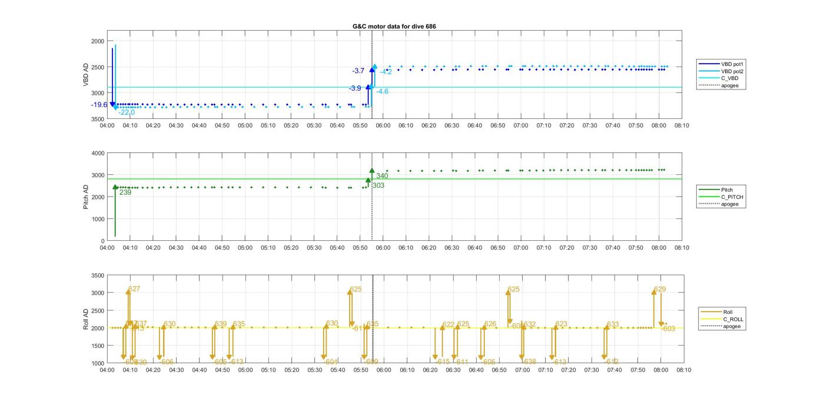Click the 'Roll AD' y-axis label
Viewport: 824px width, 408px height.
click(86, 319)
